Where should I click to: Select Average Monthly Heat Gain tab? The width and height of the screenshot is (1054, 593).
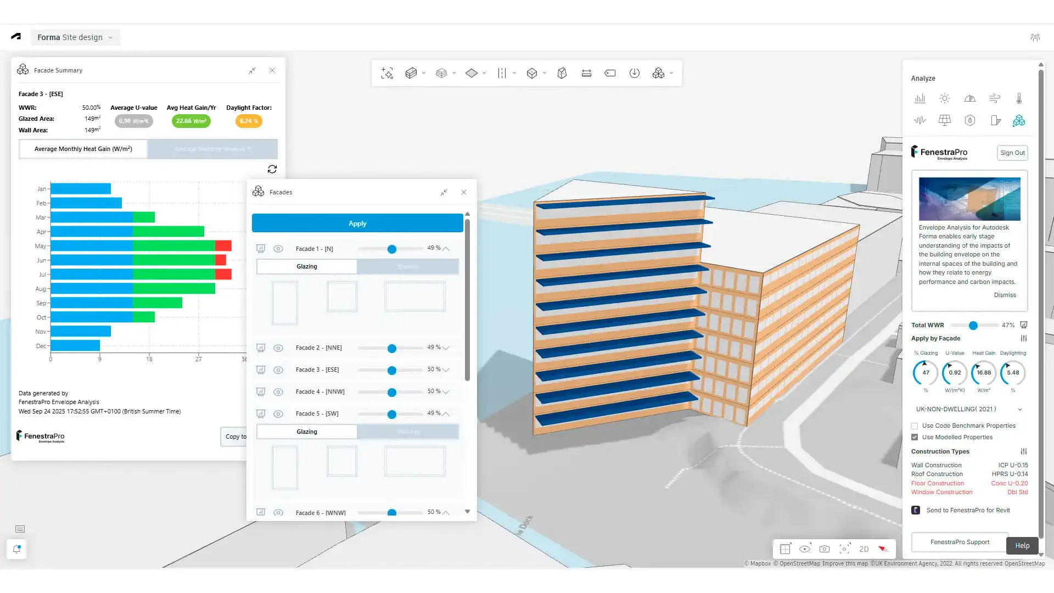[83, 149]
